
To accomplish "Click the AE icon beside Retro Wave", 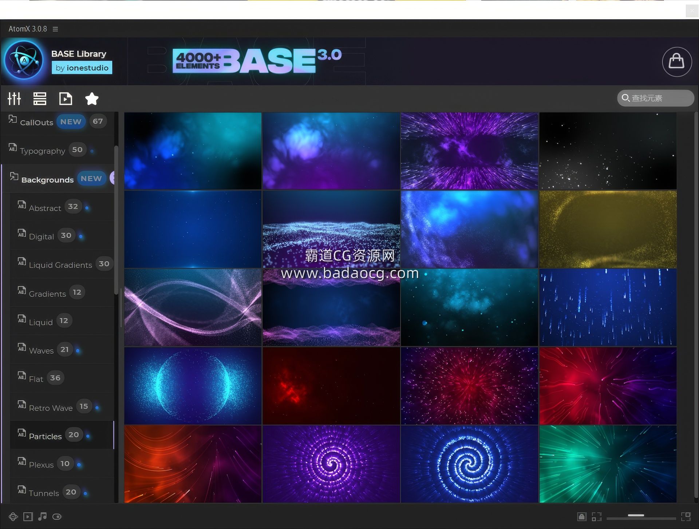I will coord(22,405).
